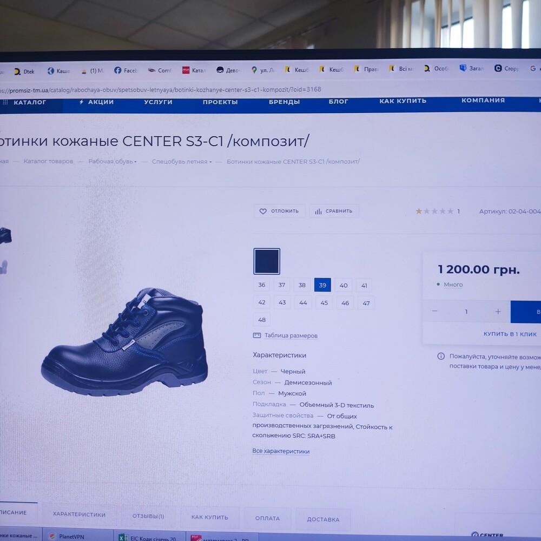541x541 pixels.
Task: Open the Все характеристики link
Action: pyautogui.click(x=281, y=451)
